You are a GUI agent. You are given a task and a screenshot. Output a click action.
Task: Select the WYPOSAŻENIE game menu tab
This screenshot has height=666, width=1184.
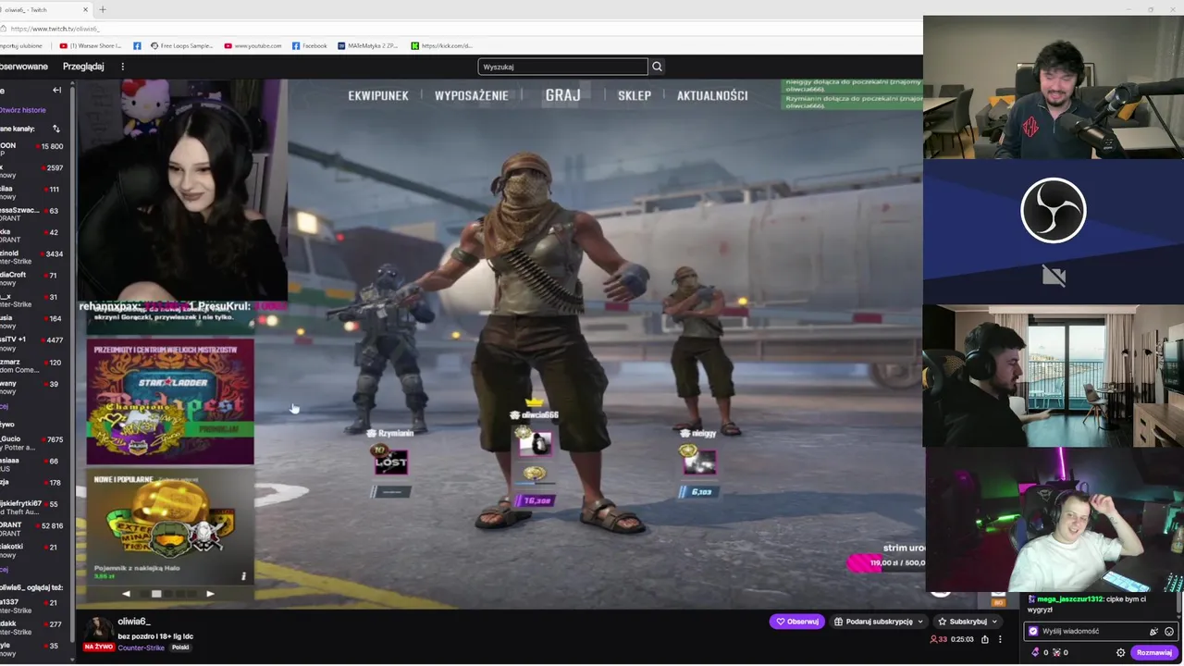click(x=471, y=95)
